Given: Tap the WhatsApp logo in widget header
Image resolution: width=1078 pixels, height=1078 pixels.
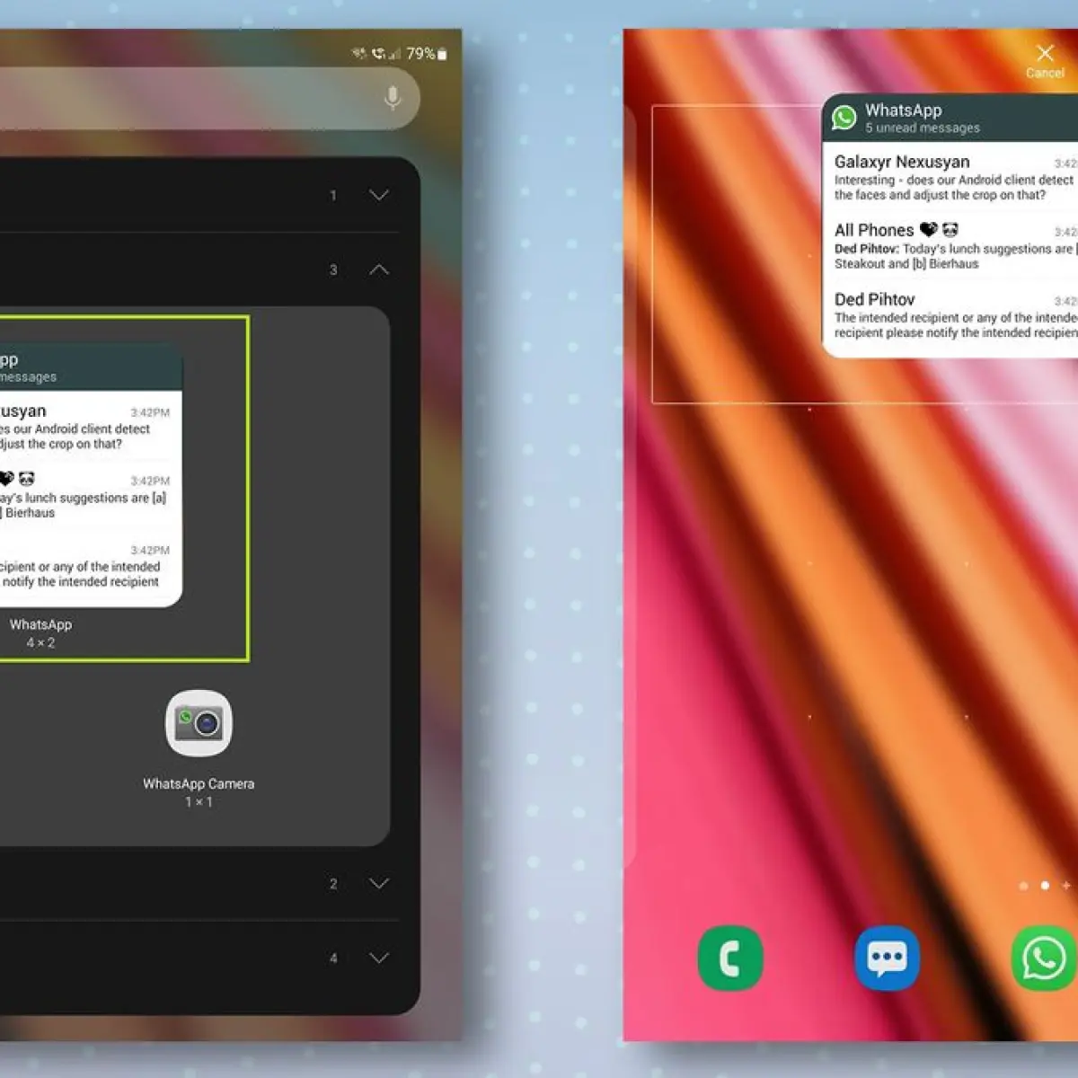Looking at the screenshot, I should click(844, 118).
